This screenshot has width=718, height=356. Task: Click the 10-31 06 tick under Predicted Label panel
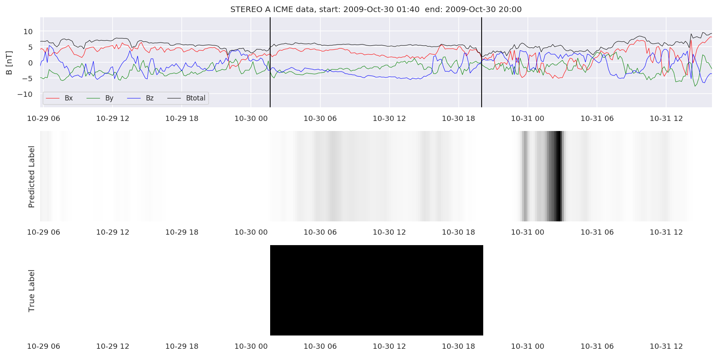[597, 232]
